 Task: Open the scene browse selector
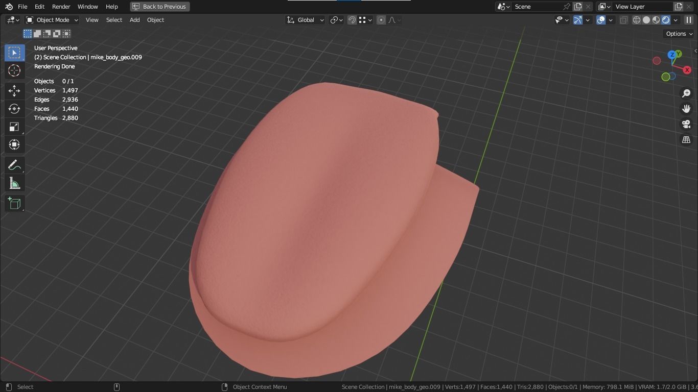point(504,7)
